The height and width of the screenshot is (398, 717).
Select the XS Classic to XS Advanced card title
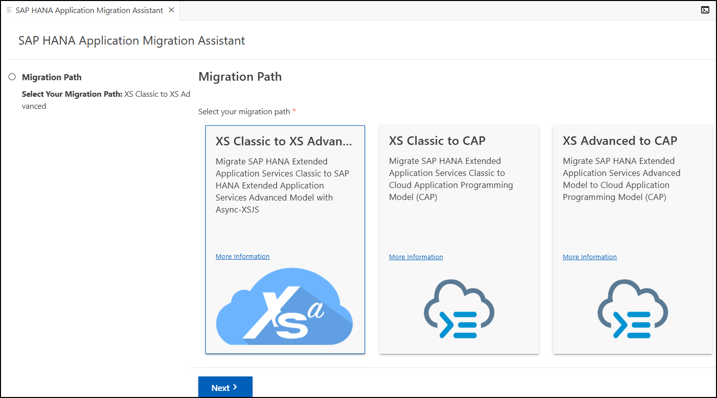click(284, 141)
